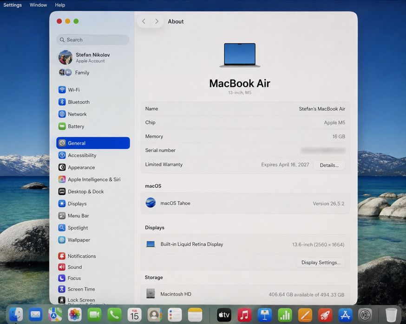
Task: Open Stefan Nikolov Apple Account
Action: (93, 57)
